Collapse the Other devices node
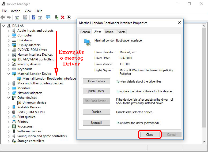This screenshot has height=152, width=208. [9, 98]
